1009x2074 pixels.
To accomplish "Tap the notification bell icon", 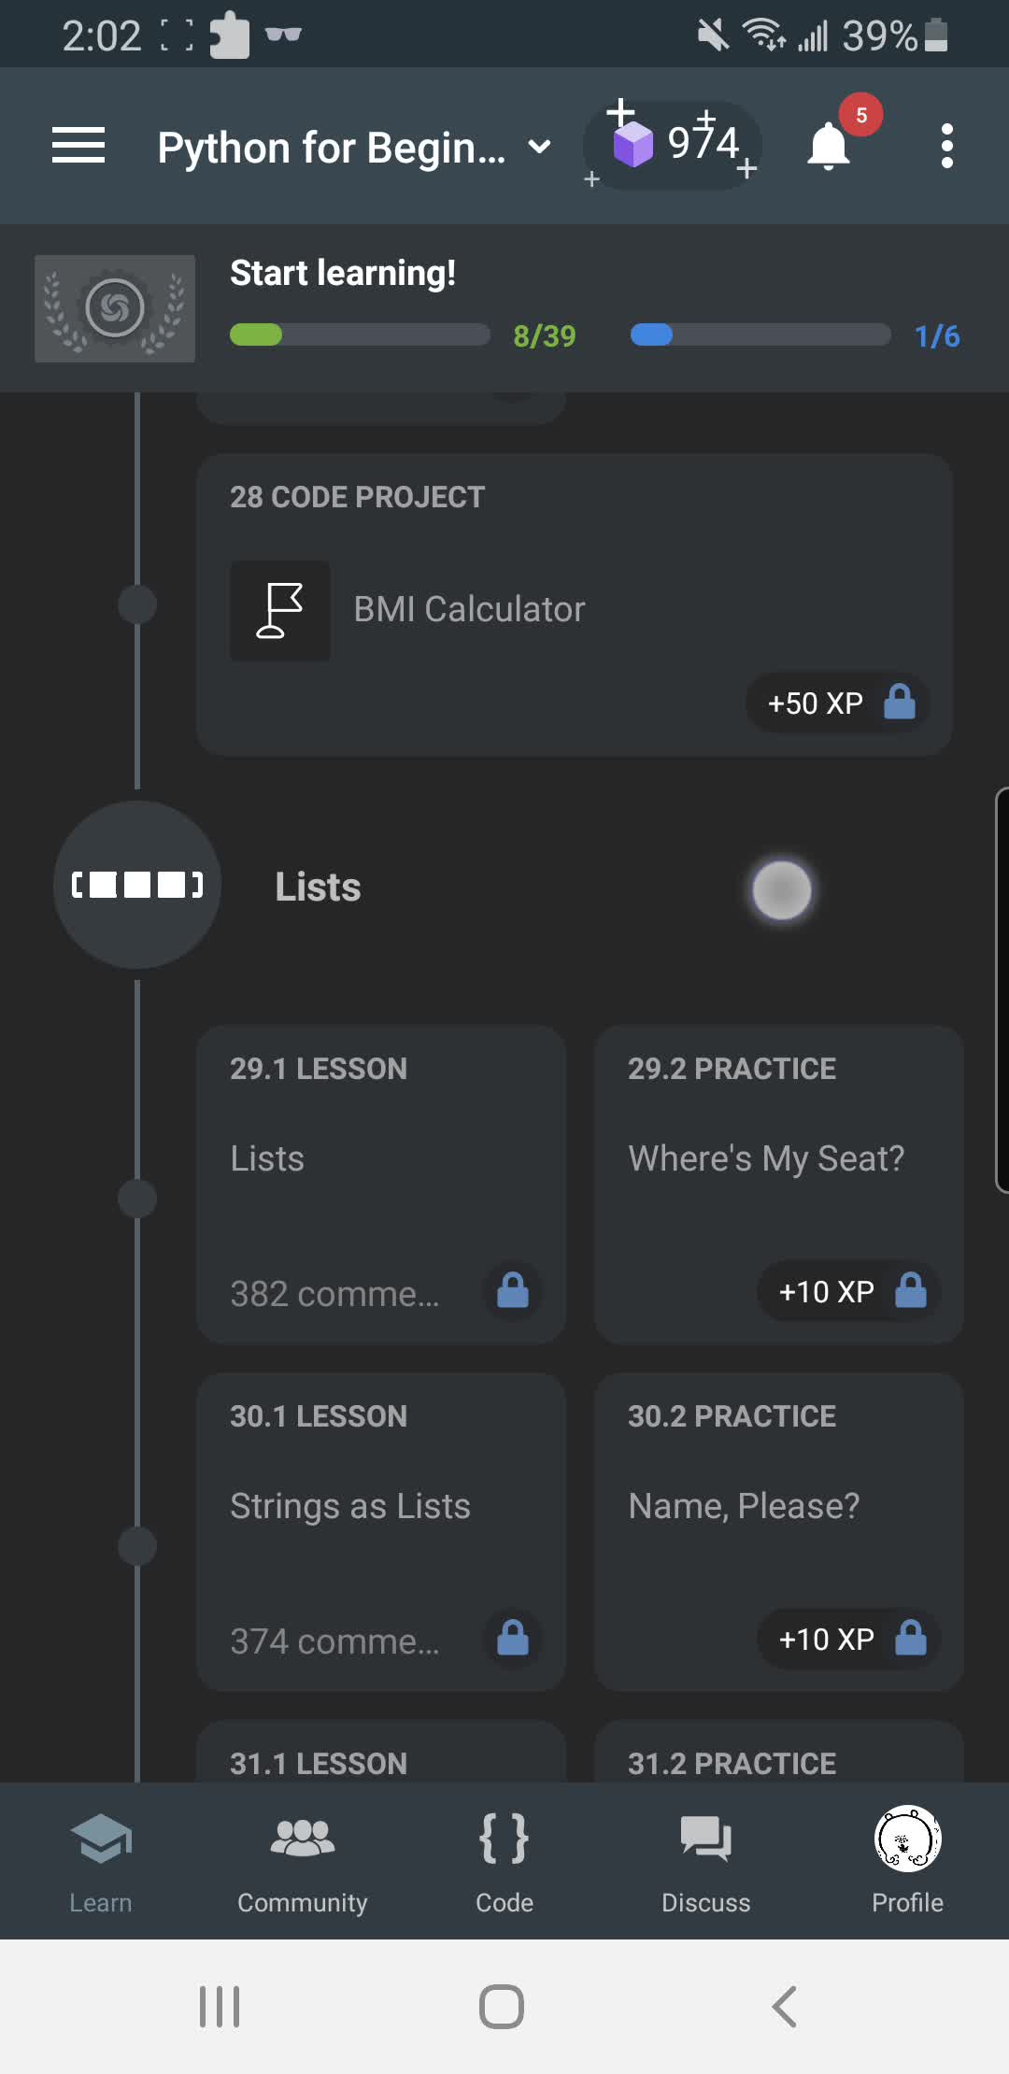I will pyautogui.click(x=829, y=147).
